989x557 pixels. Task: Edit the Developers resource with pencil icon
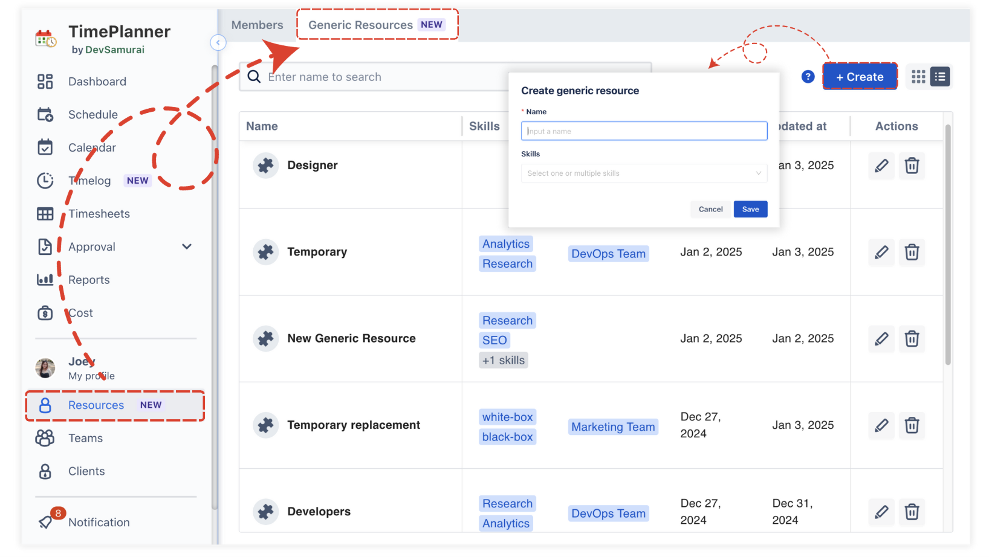[881, 512]
